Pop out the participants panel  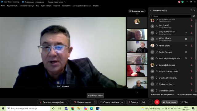tap(191, 10)
